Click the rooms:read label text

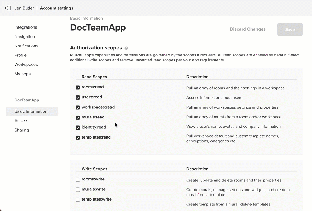92,87
